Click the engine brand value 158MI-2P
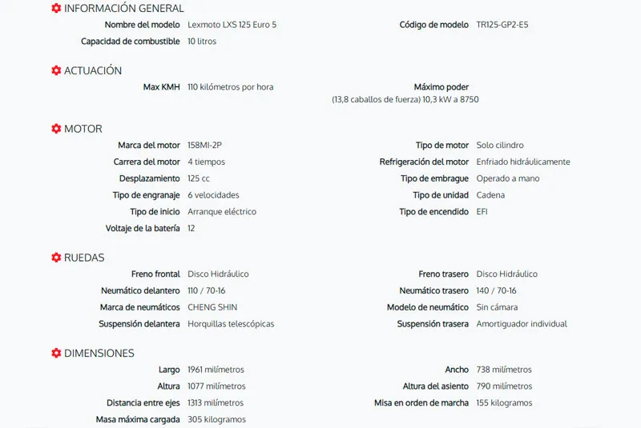Viewport: 641px width, 428px height. click(x=204, y=146)
